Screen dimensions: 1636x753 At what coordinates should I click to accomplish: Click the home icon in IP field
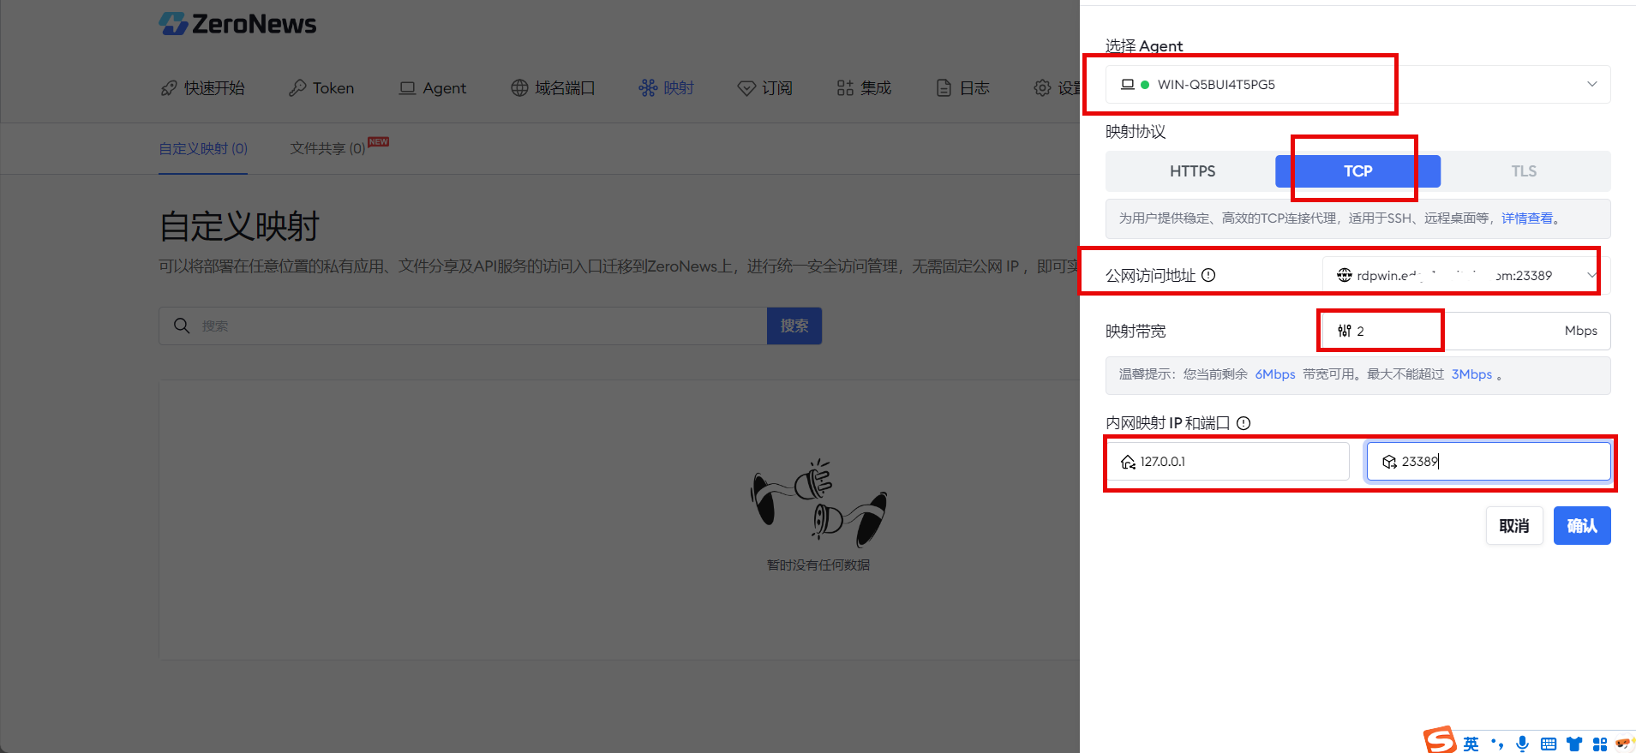click(1128, 462)
